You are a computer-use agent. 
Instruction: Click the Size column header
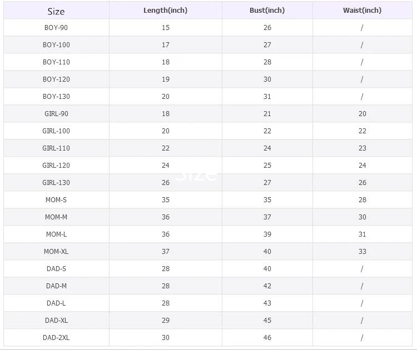point(56,11)
